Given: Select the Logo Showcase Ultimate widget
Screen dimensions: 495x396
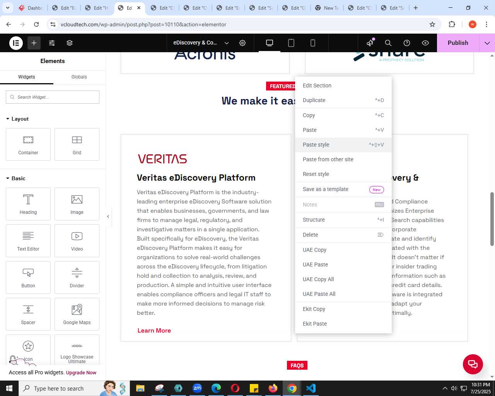Looking at the screenshot, I should pos(77,350).
